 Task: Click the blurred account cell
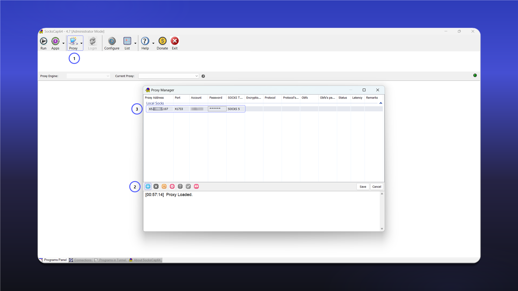(199, 109)
